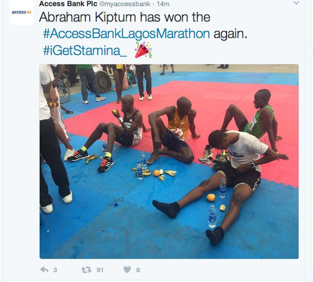View the 91 retweets count
The image size is (313, 282).
(100, 270)
